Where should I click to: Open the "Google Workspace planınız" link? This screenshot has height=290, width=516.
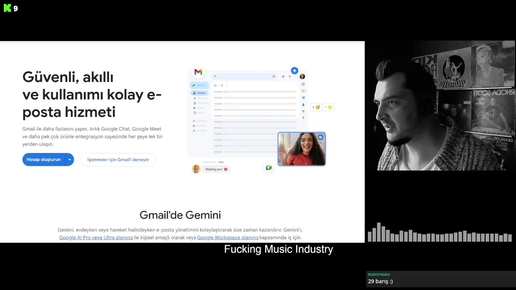[228, 238]
